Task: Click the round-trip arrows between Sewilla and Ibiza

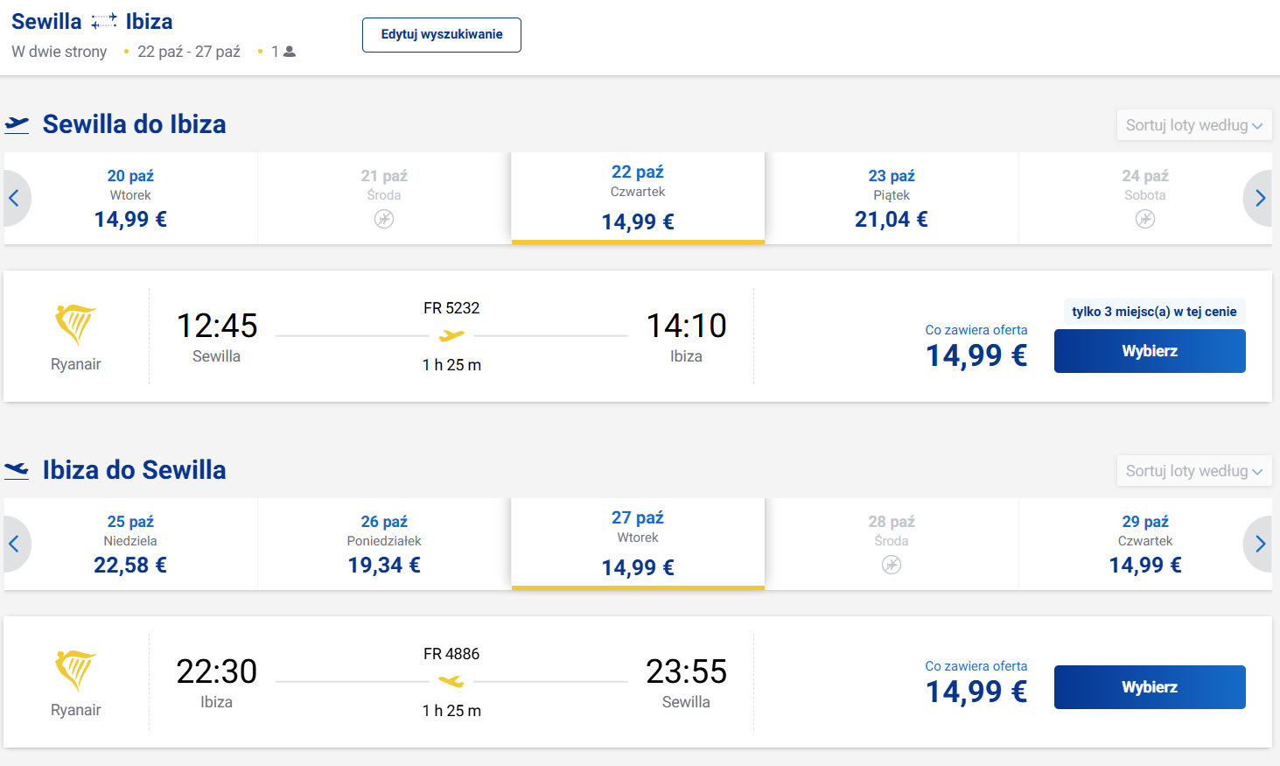Action: pyautogui.click(x=103, y=21)
